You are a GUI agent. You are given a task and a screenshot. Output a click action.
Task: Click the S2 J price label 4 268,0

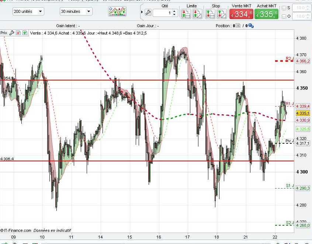303,225
